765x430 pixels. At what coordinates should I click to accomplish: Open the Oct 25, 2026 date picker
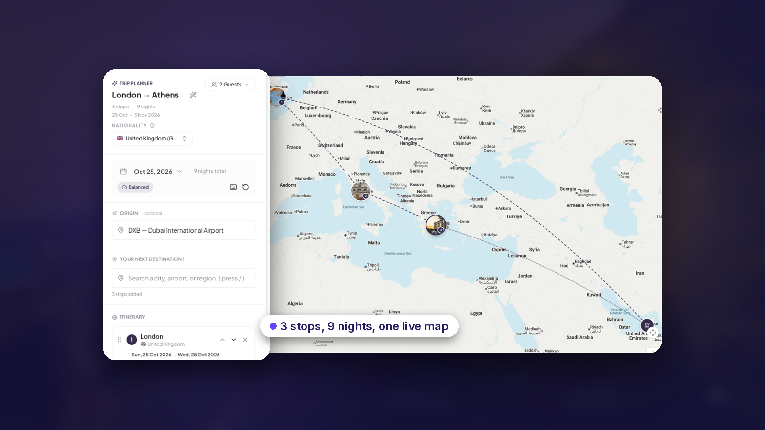(x=157, y=172)
